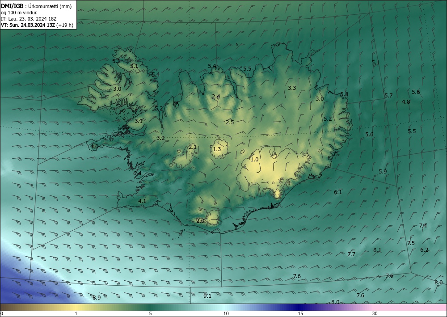
Task: Click the '8.9' value in the southwest ocean
Action: 97,298
